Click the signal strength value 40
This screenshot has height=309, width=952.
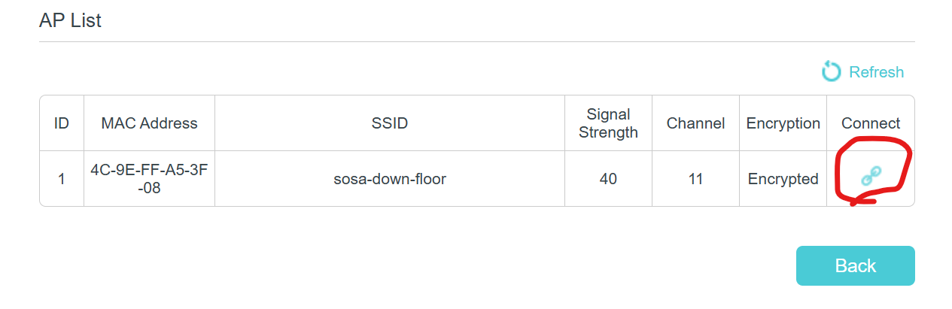(608, 179)
